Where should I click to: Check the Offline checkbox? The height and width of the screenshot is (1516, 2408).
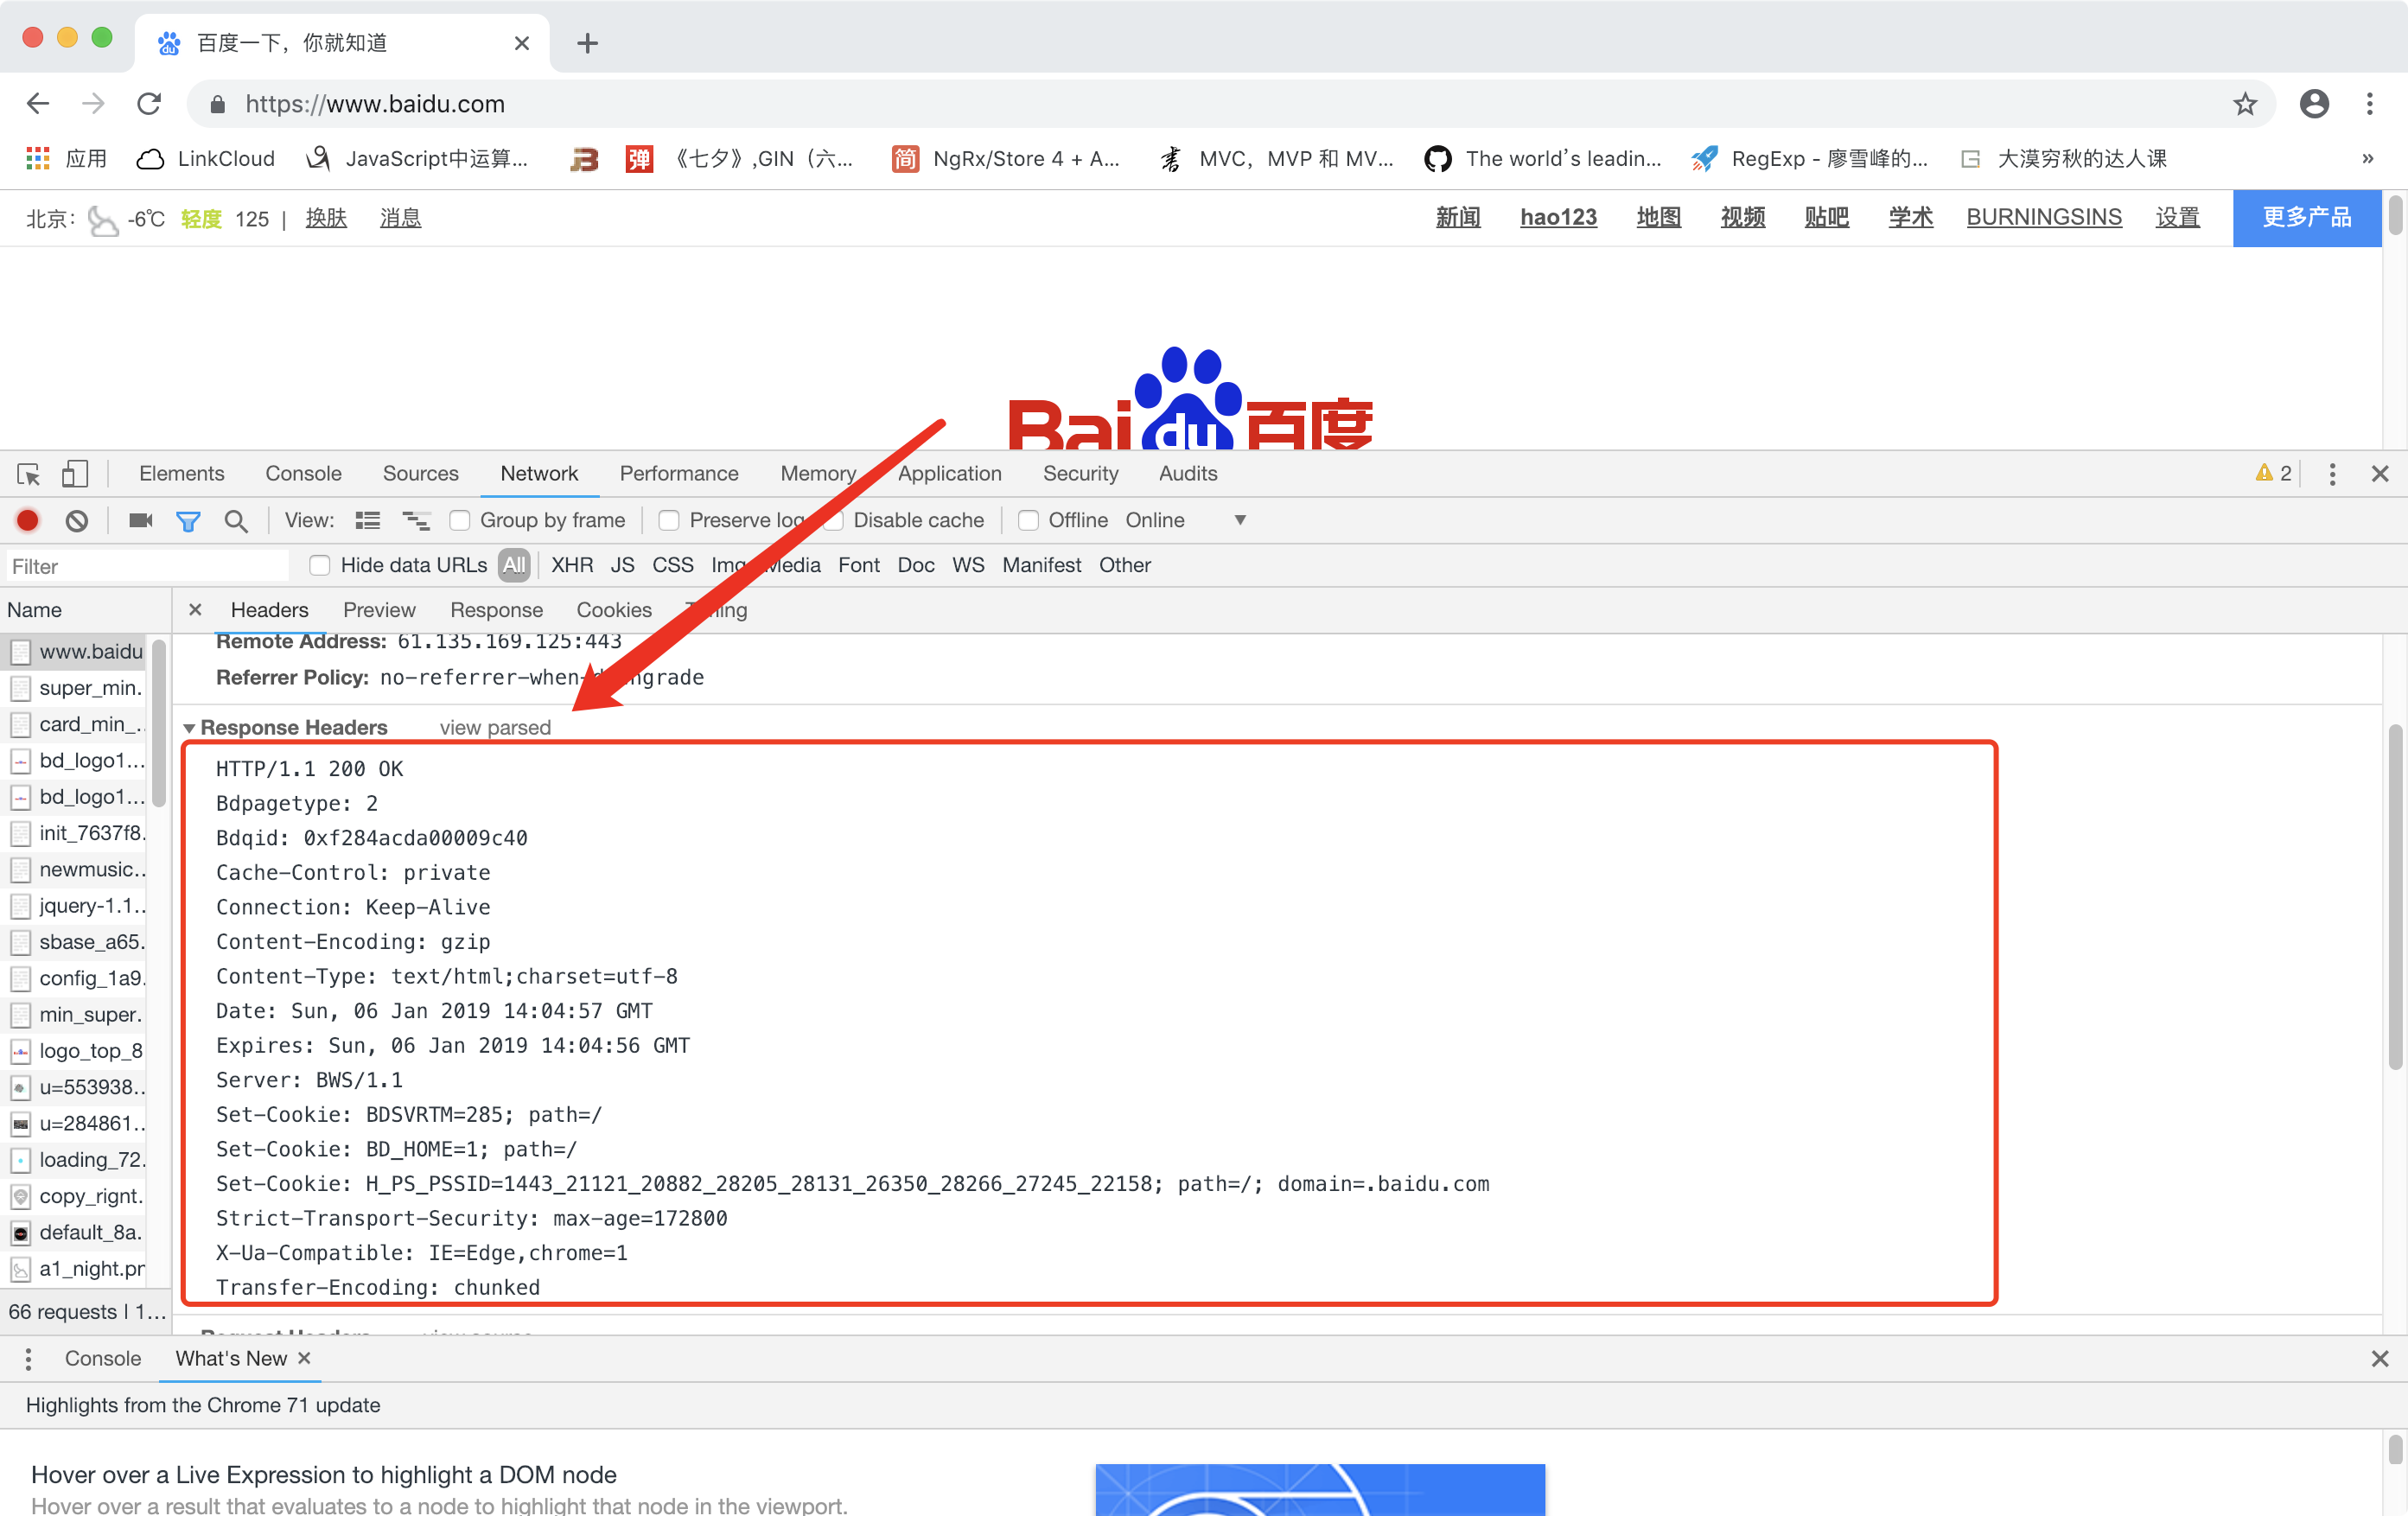pyautogui.click(x=1028, y=520)
